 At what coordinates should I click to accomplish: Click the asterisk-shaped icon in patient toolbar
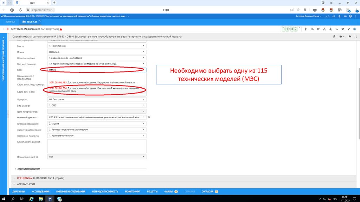312,29
